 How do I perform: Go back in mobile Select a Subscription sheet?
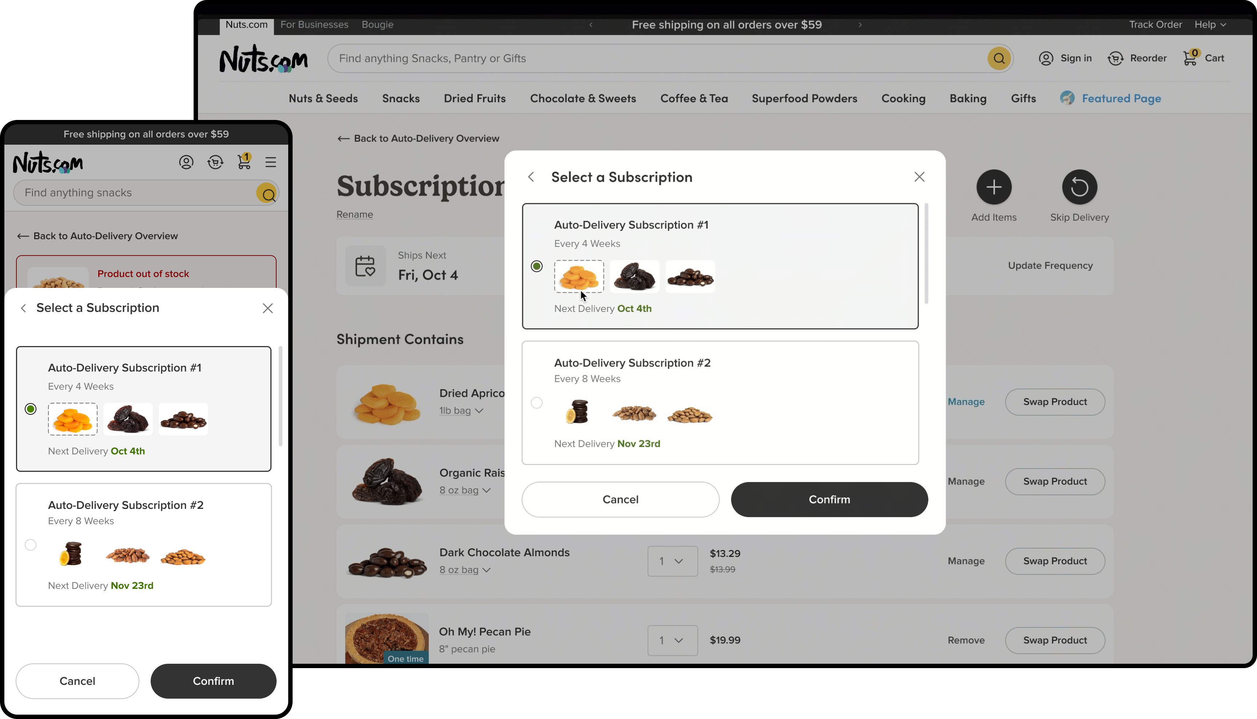click(x=23, y=308)
